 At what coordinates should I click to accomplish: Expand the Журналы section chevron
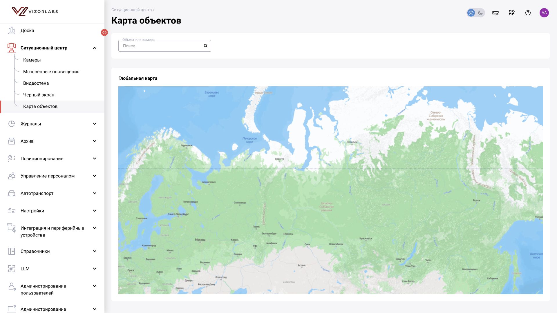click(95, 124)
